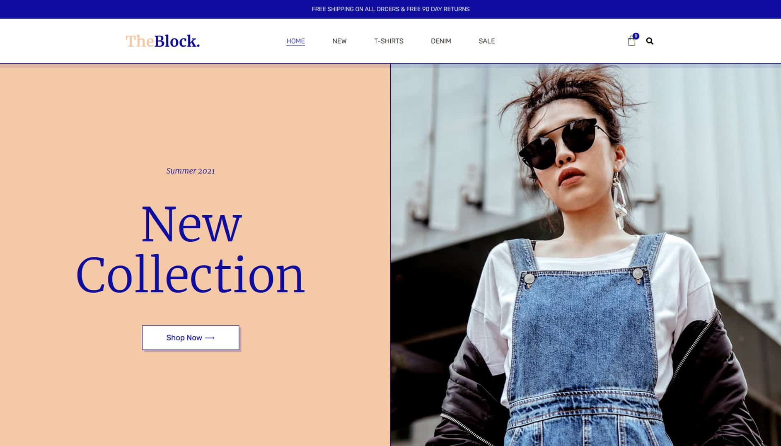Click the arrow inside Shop Now button
The width and height of the screenshot is (781, 446).
[210, 338]
